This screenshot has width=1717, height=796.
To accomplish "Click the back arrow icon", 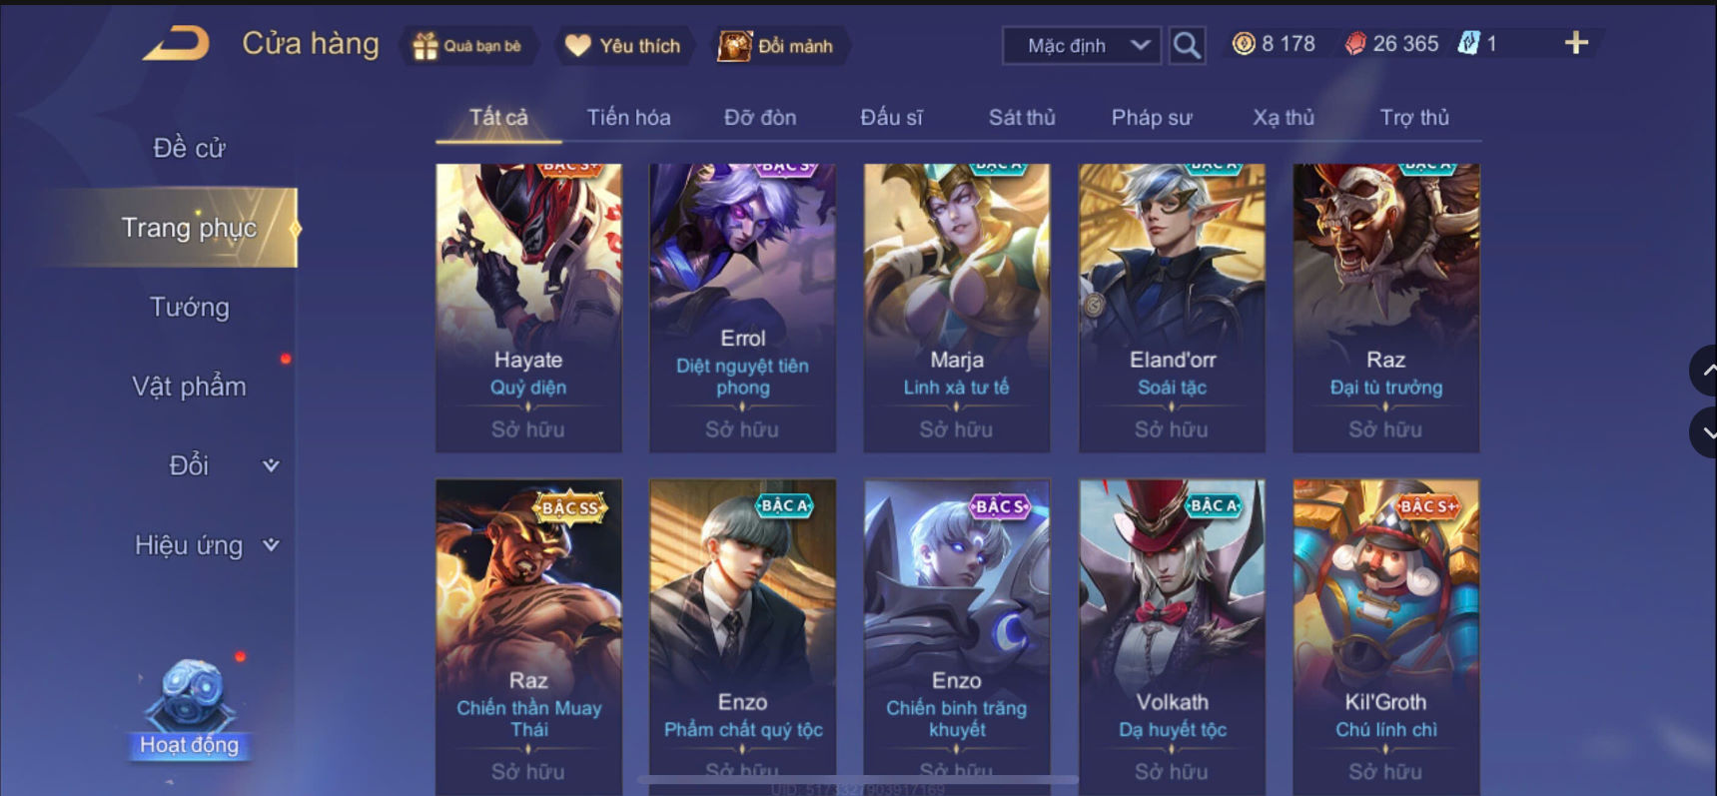I will (x=176, y=44).
